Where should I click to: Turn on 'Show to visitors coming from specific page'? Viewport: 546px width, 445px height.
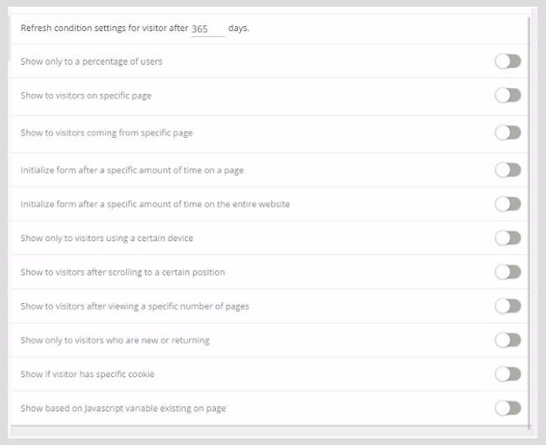point(507,133)
